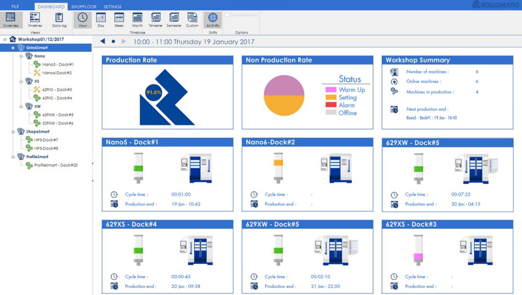This screenshot has width=522, height=295.
Task: Click the Non Production Rate pie chart
Action: (x=284, y=95)
